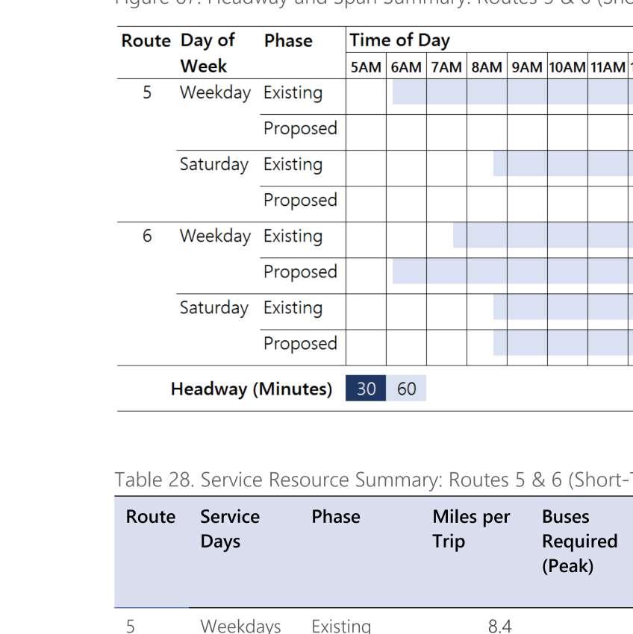Click the 11AM time column header

pyautogui.click(x=608, y=66)
